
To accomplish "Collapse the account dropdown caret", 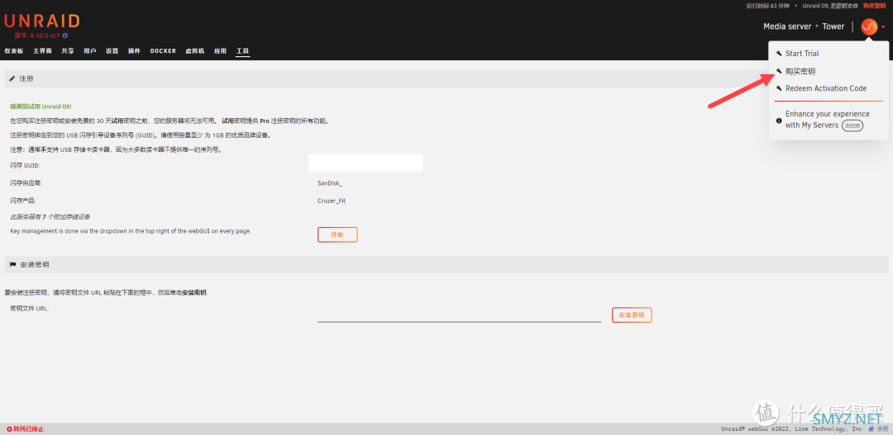I will click(883, 26).
